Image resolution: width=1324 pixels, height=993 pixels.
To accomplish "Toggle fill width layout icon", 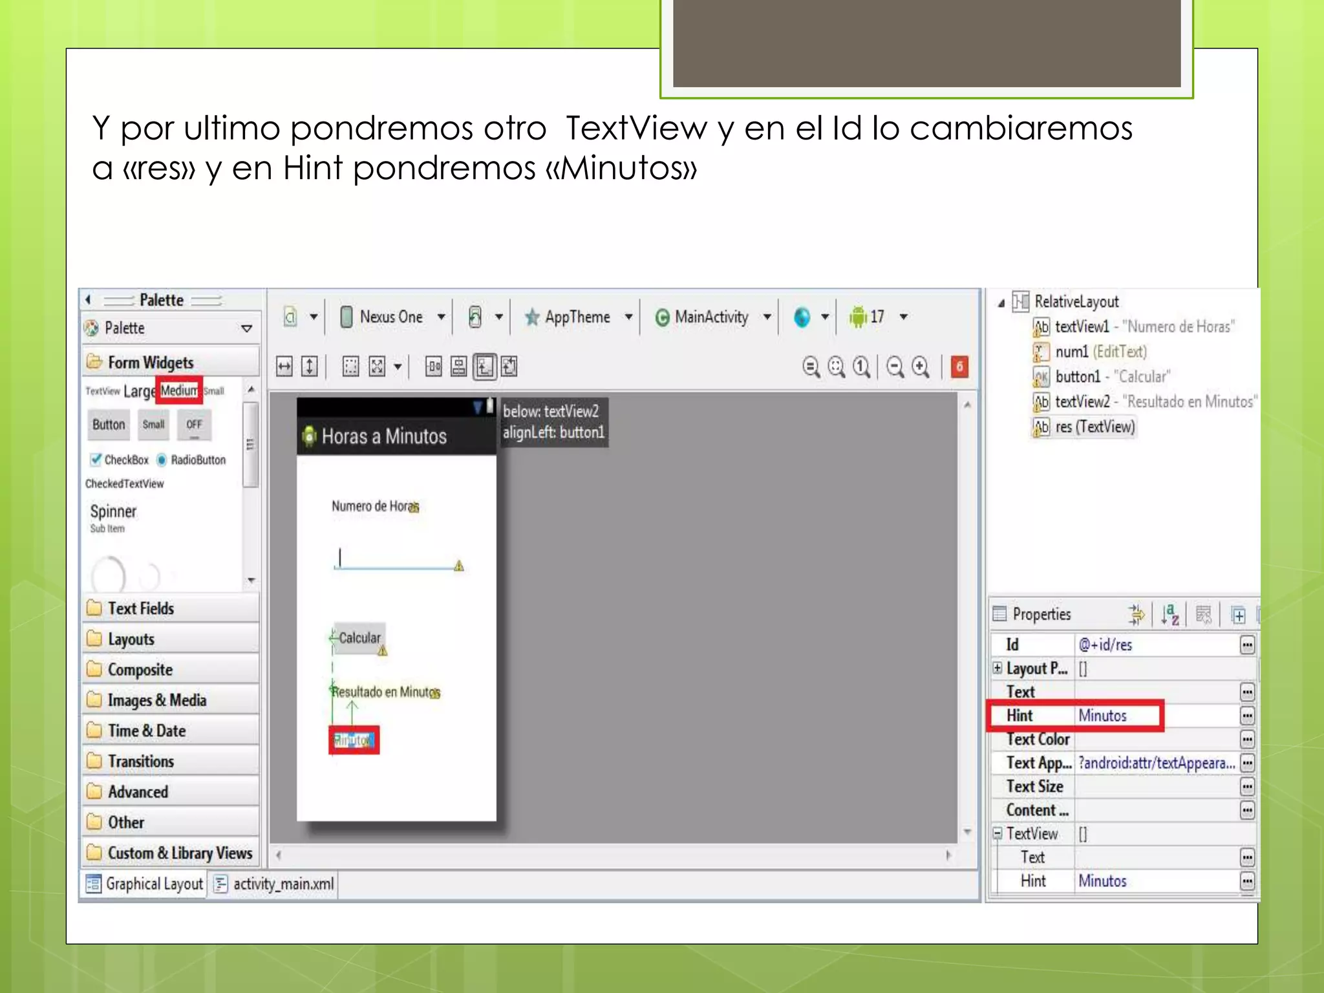I will click(x=284, y=367).
